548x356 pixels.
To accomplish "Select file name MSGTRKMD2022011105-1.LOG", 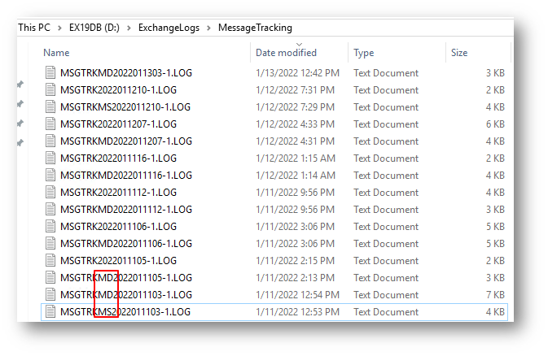I will [126, 278].
